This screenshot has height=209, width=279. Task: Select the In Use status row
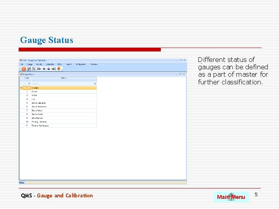click(x=58, y=95)
